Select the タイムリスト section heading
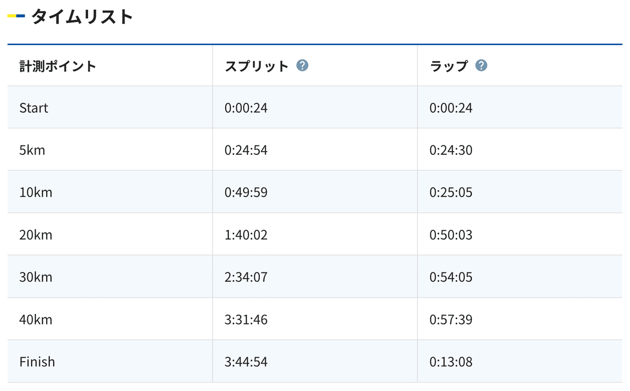This screenshot has height=391, width=630. (81, 16)
